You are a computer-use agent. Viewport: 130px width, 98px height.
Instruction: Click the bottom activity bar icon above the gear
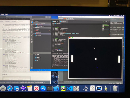pos(32,42)
